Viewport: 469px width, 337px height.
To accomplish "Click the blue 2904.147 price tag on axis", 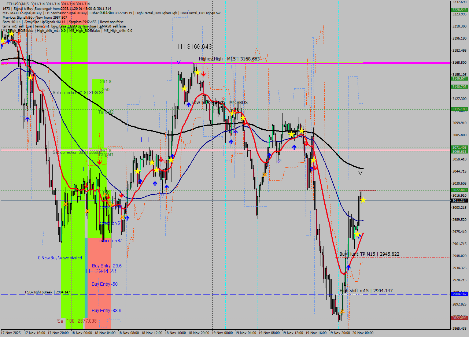I will click(459, 294).
